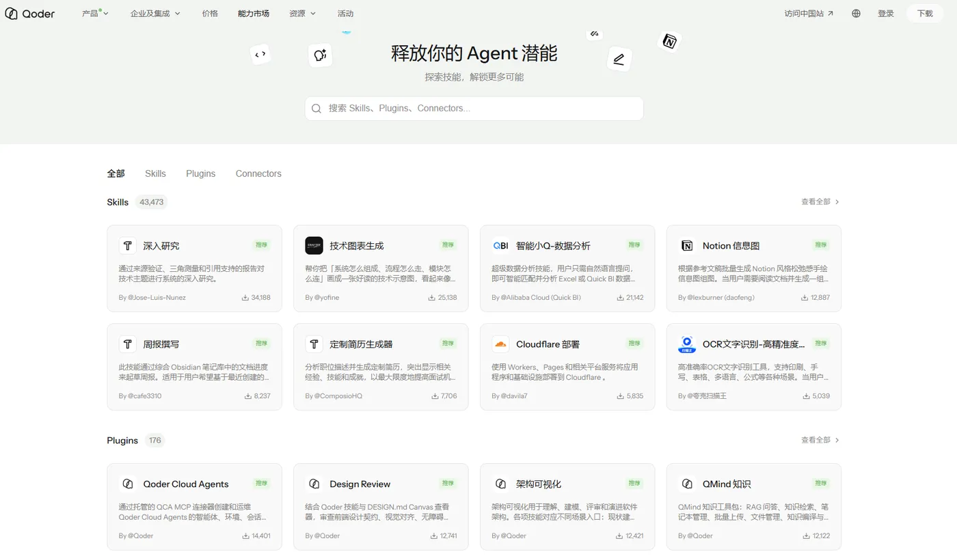This screenshot has height=556, width=957.
Task: Click the Design Review plugin icon
Action: tap(314, 484)
